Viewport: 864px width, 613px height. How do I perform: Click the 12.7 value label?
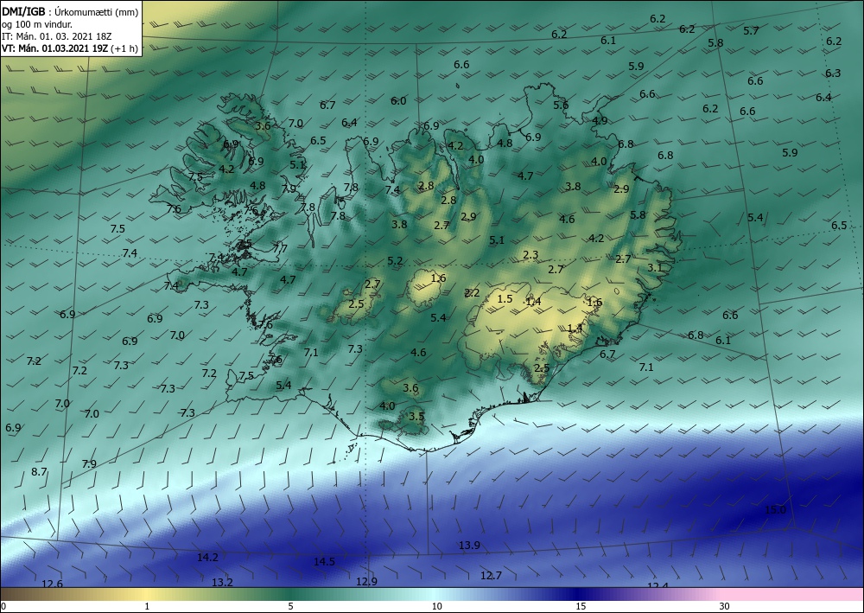coord(491,576)
